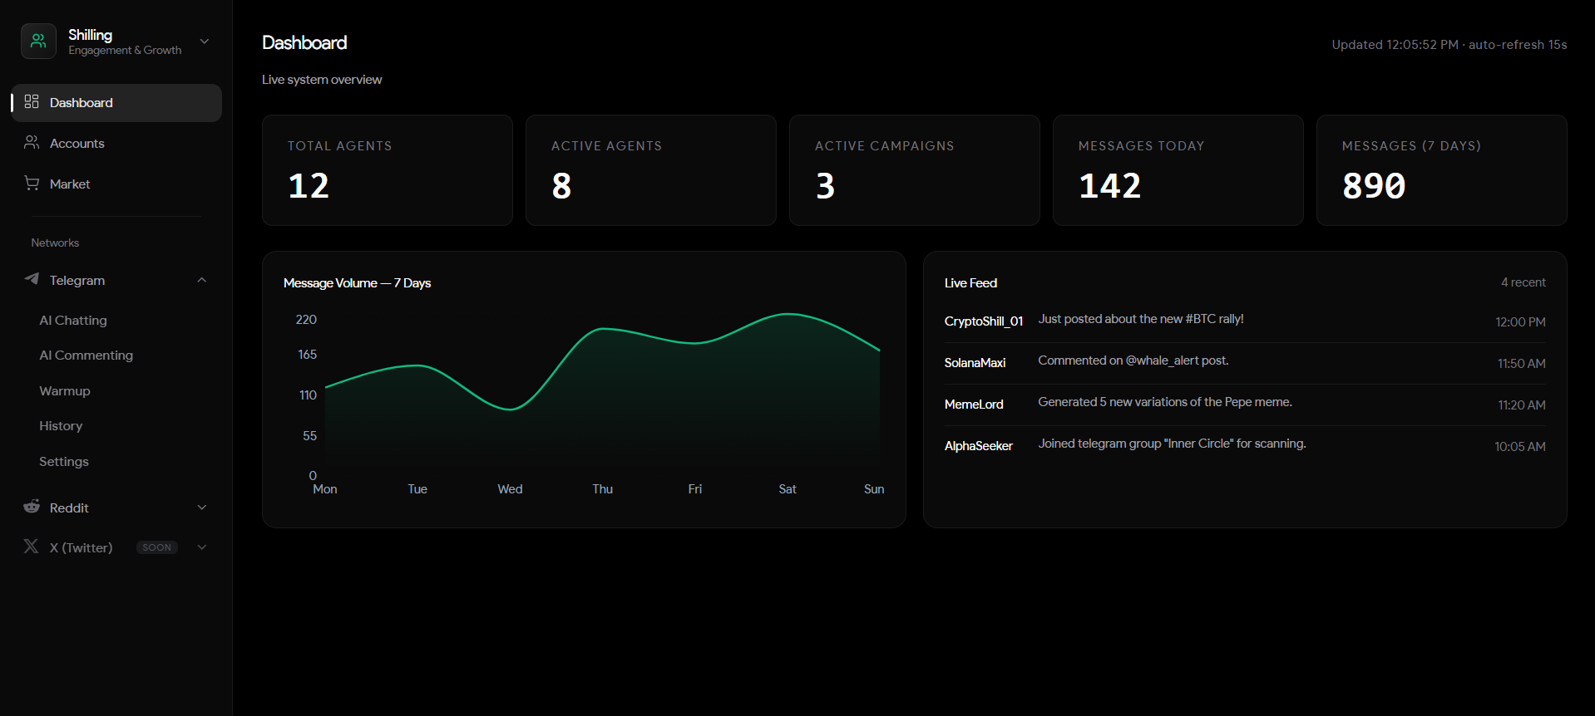Click the 10:05 AM feed timestamp
Screen dimensions: 1595x716
coord(1520,447)
